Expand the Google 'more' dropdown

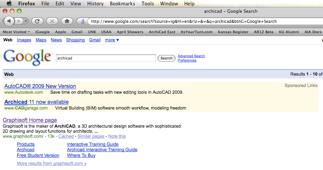click(x=112, y=40)
